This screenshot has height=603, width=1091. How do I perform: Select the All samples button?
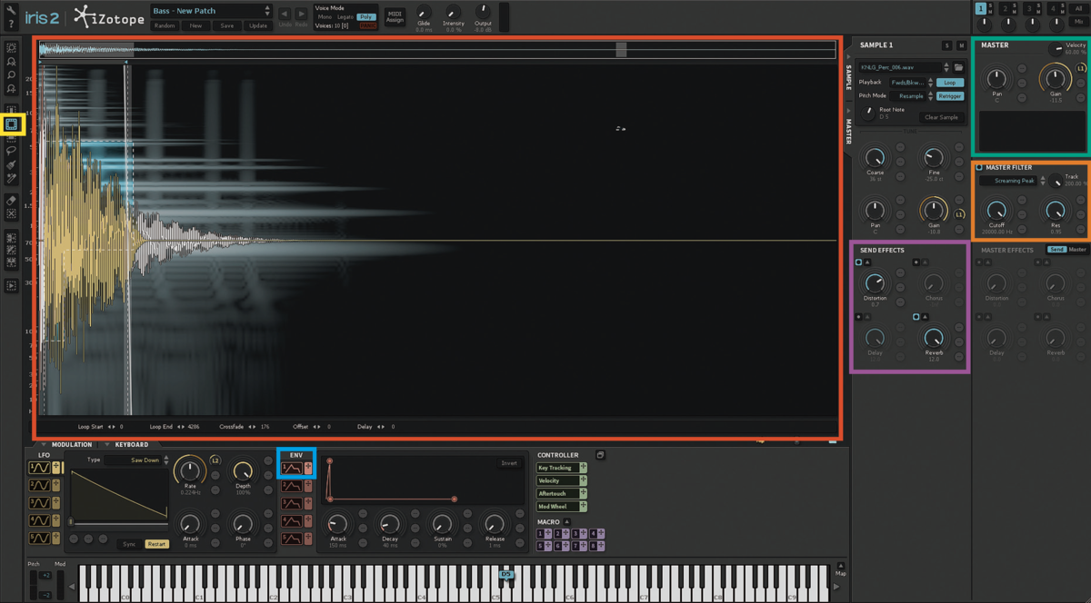(x=1079, y=8)
